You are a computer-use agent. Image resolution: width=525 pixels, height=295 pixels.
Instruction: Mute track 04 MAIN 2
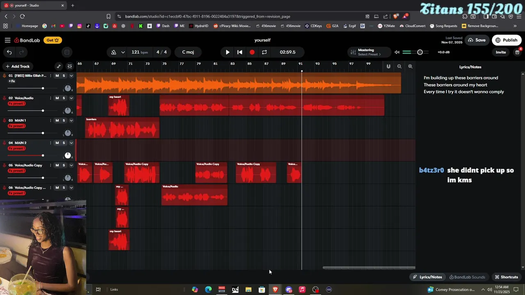click(x=57, y=143)
